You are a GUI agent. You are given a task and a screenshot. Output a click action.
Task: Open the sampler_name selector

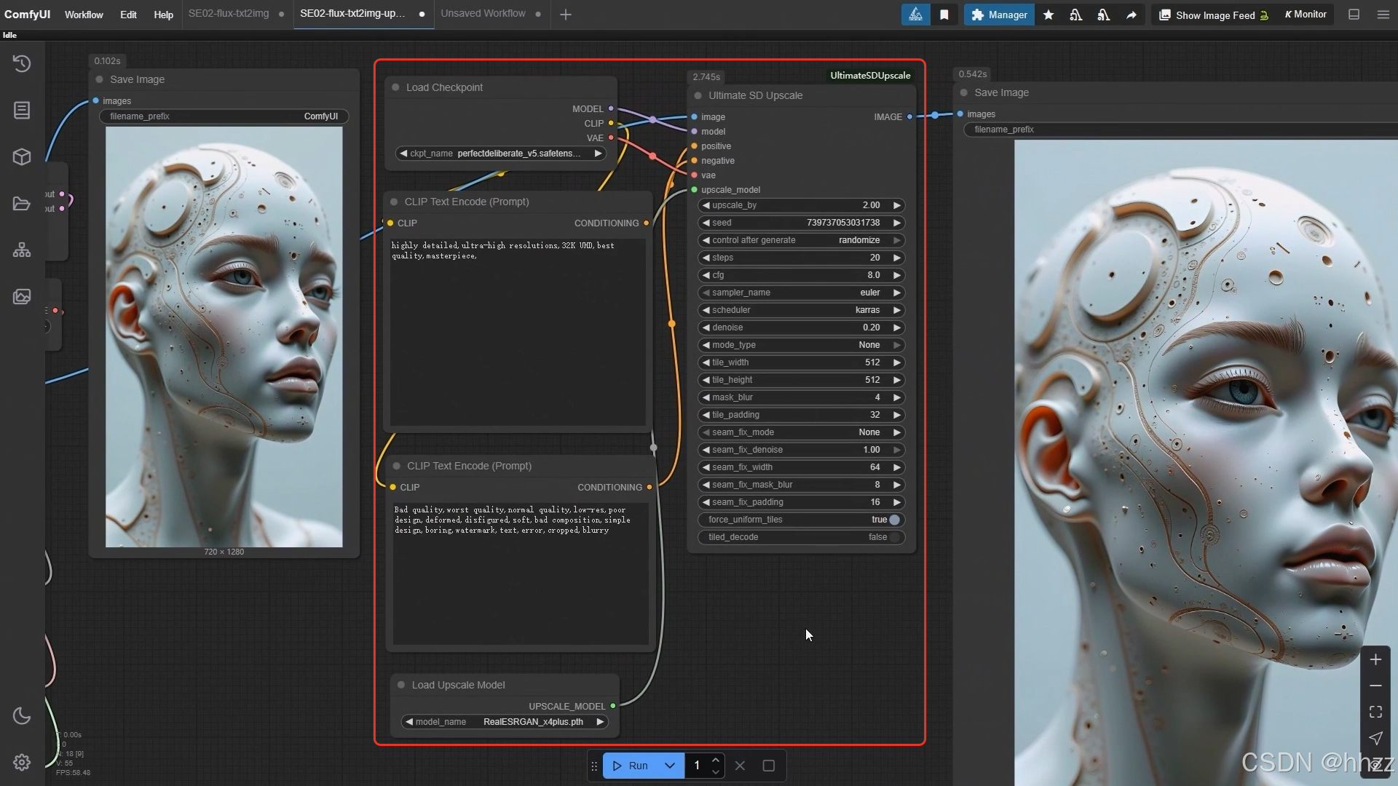(801, 293)
